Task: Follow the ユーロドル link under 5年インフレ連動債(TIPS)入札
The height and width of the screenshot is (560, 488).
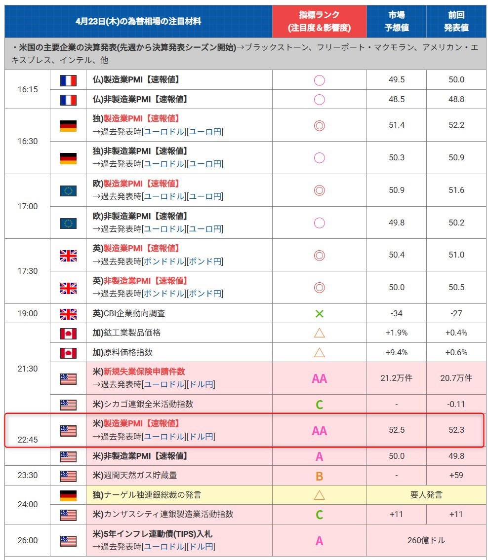Action: coord(164,547)
